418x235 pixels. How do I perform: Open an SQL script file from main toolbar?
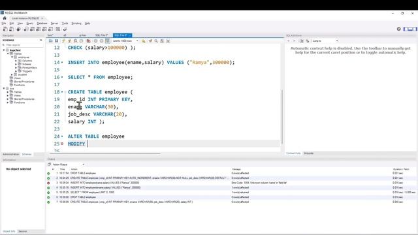(x=12, y=29)
